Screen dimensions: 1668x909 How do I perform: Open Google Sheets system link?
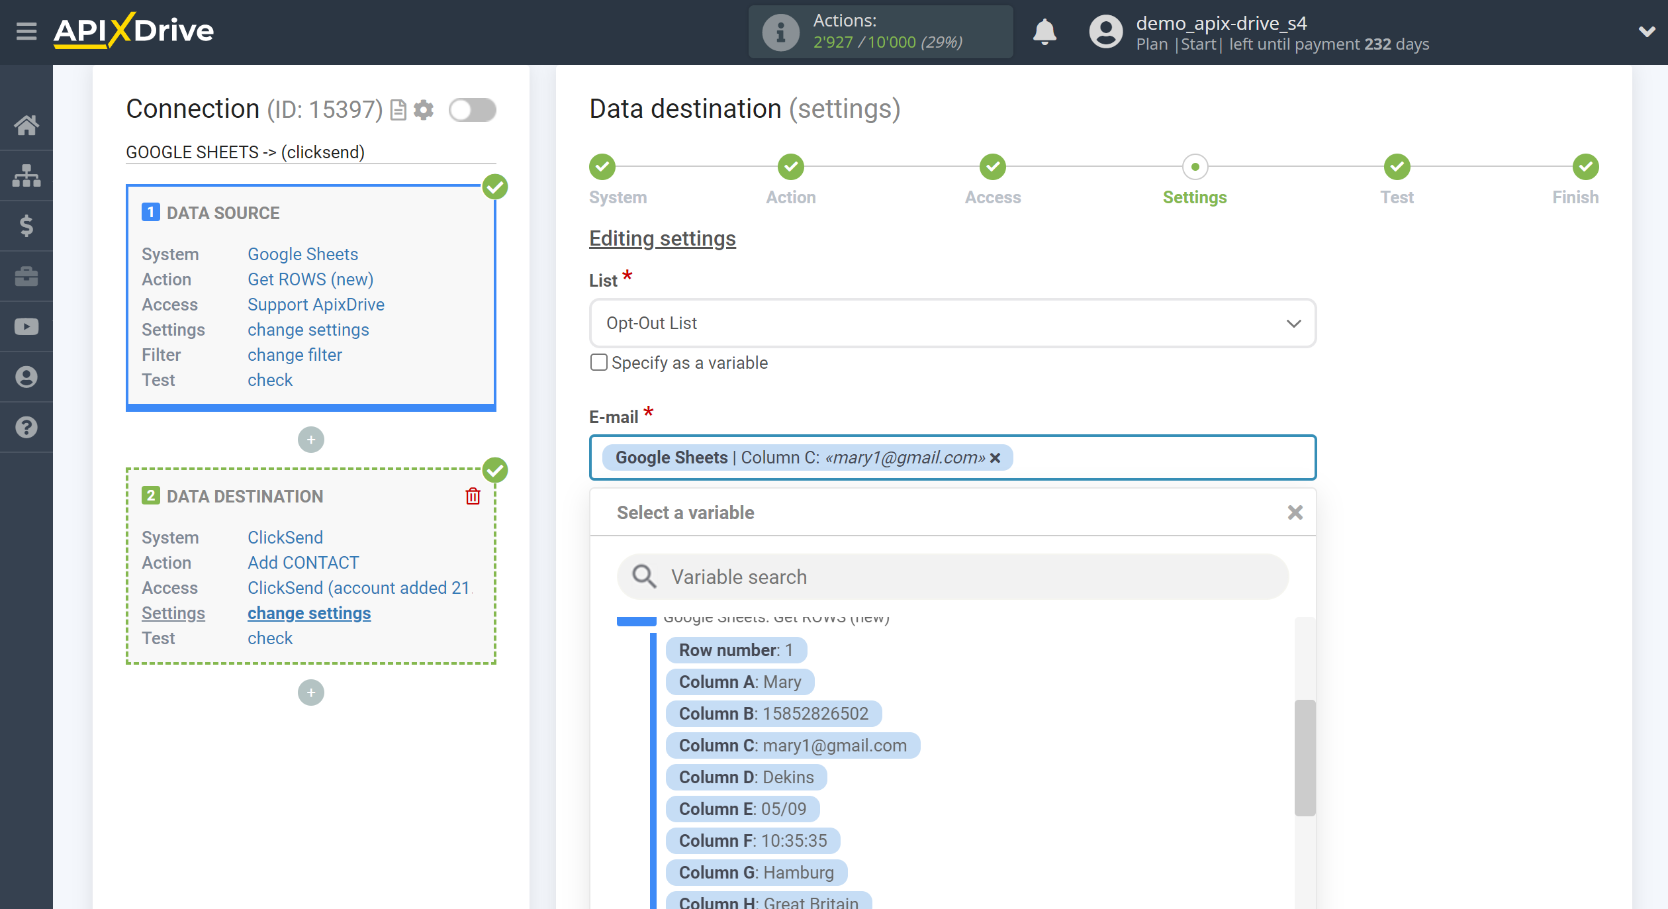tap(302, 254)
